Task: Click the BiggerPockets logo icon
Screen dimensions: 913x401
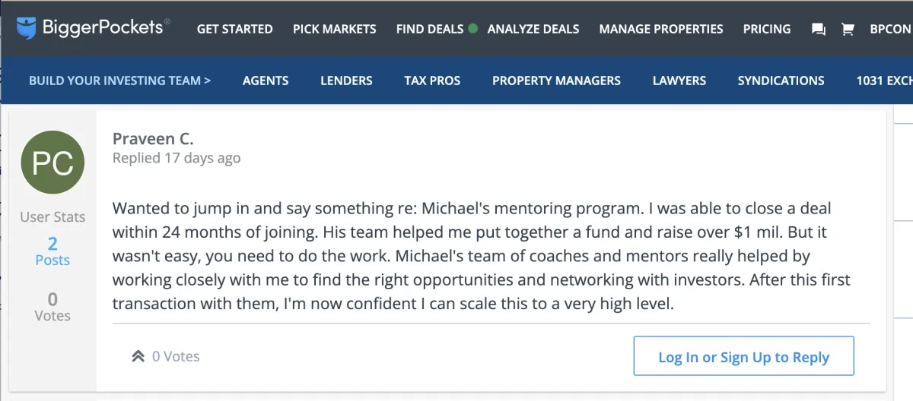Action: pos(27,28)
